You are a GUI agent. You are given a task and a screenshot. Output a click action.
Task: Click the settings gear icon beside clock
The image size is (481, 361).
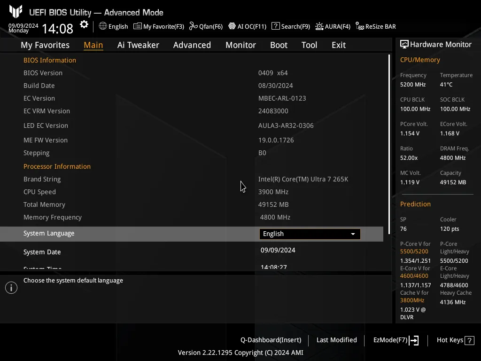point(84,25)
